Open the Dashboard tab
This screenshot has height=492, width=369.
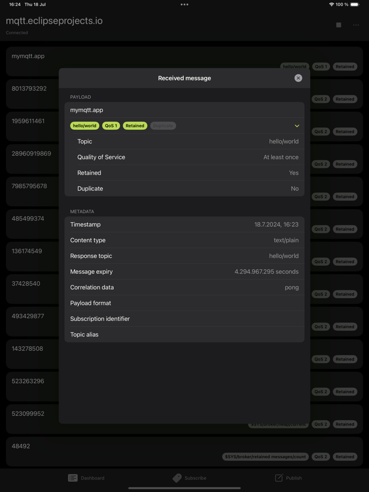pyautogui.click(x=86, y=478)
